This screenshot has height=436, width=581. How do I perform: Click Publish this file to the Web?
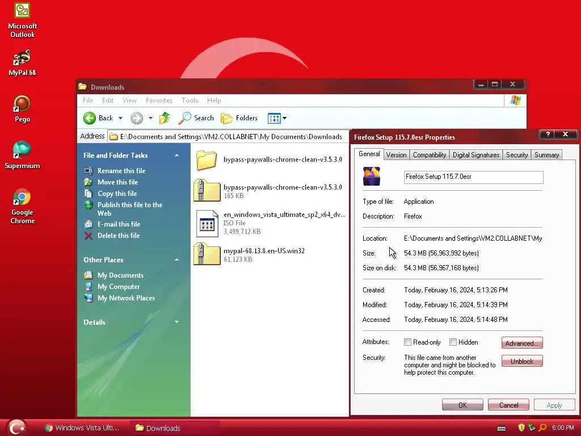coord(130,209)
